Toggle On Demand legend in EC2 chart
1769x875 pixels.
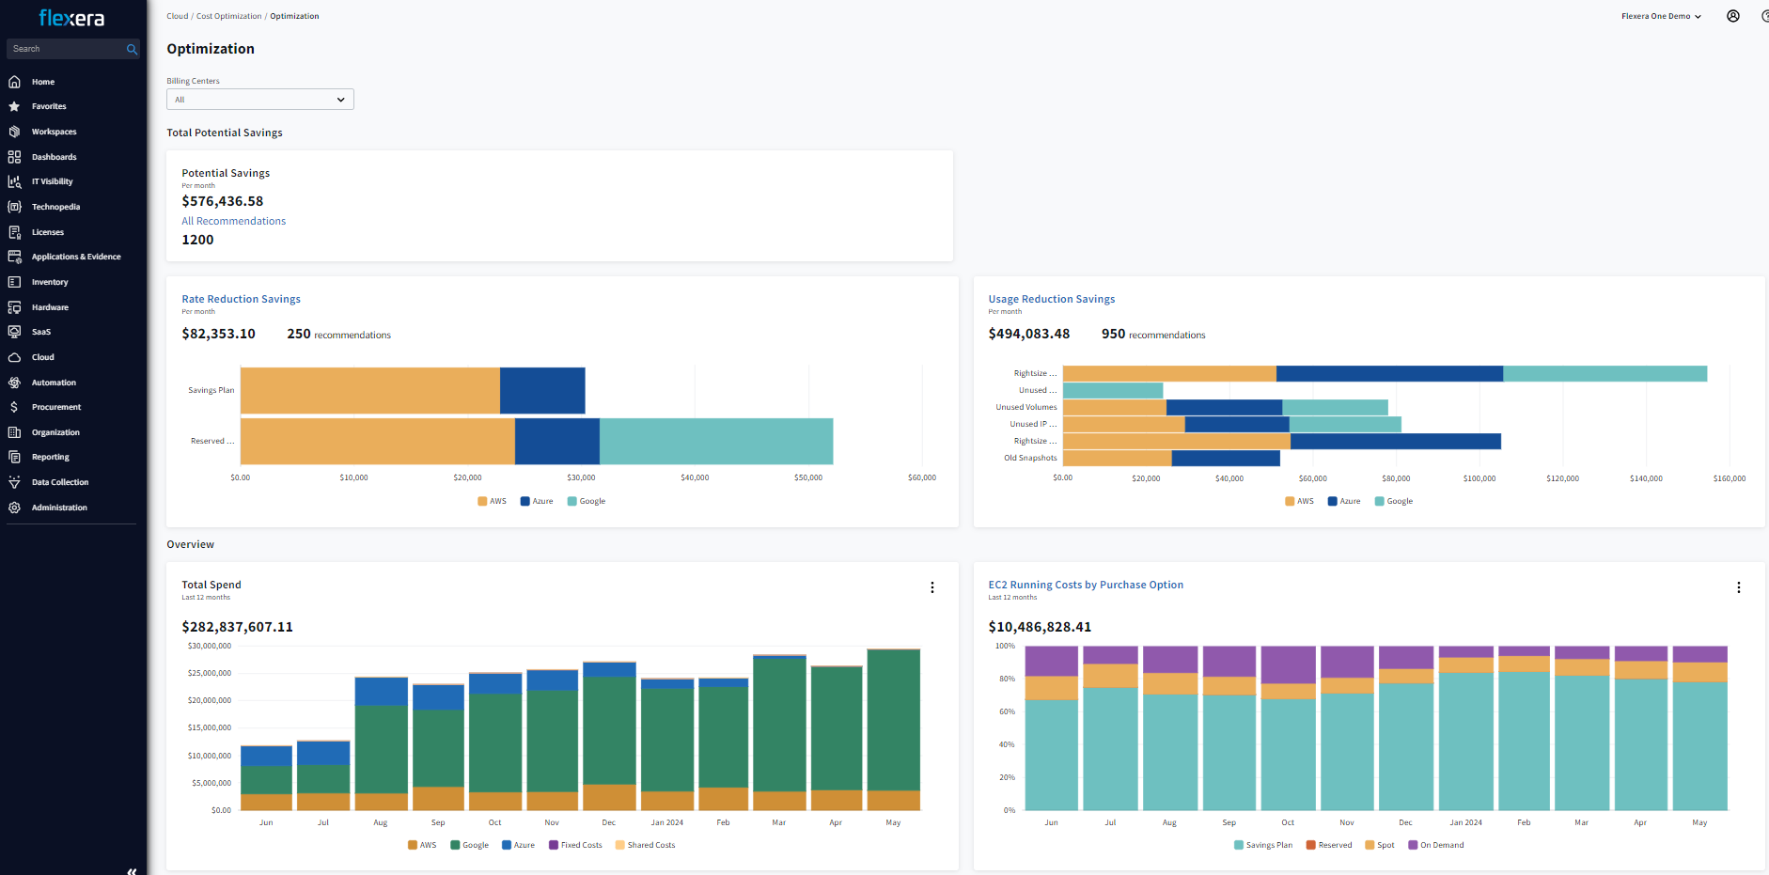click(x=1435, y=845)
